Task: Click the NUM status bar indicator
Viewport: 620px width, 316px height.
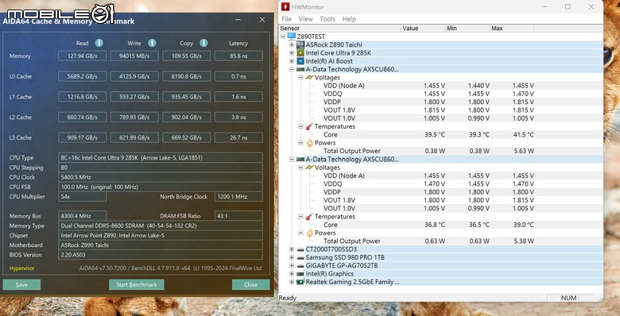Action: (569, 299)
